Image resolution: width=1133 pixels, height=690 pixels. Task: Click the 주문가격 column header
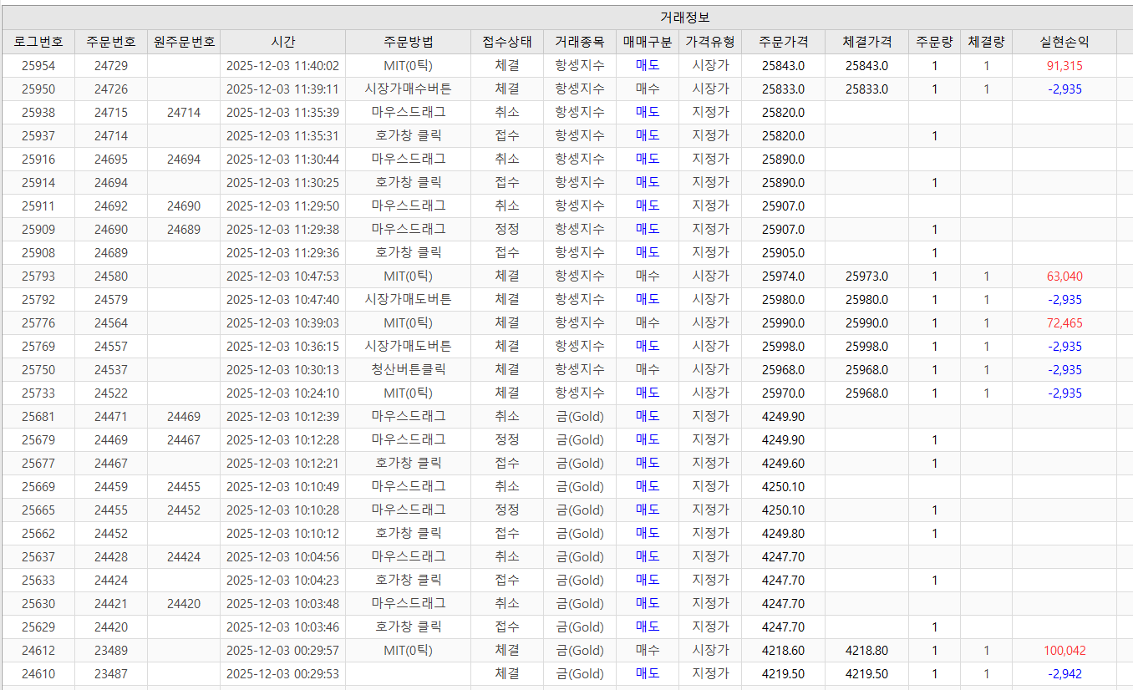(783, 42)
